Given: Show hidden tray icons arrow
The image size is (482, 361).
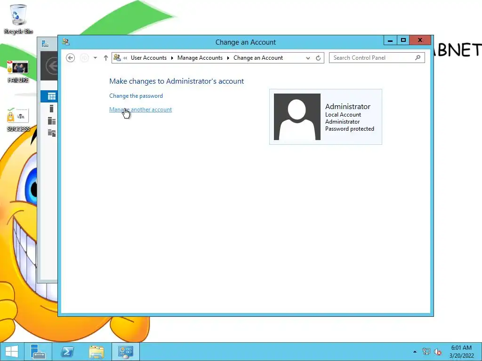Looking at the screenshot, I should point(415,352).
